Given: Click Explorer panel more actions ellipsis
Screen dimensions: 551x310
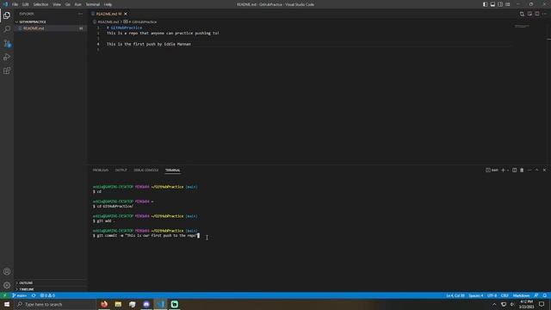Looking at the screenshot, I should 80,14.
